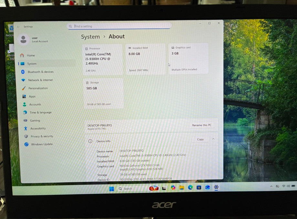Select the Intel(R) UHD Graphics 630 text
Screen dimensions: 297x219
(x=141, y=169)
